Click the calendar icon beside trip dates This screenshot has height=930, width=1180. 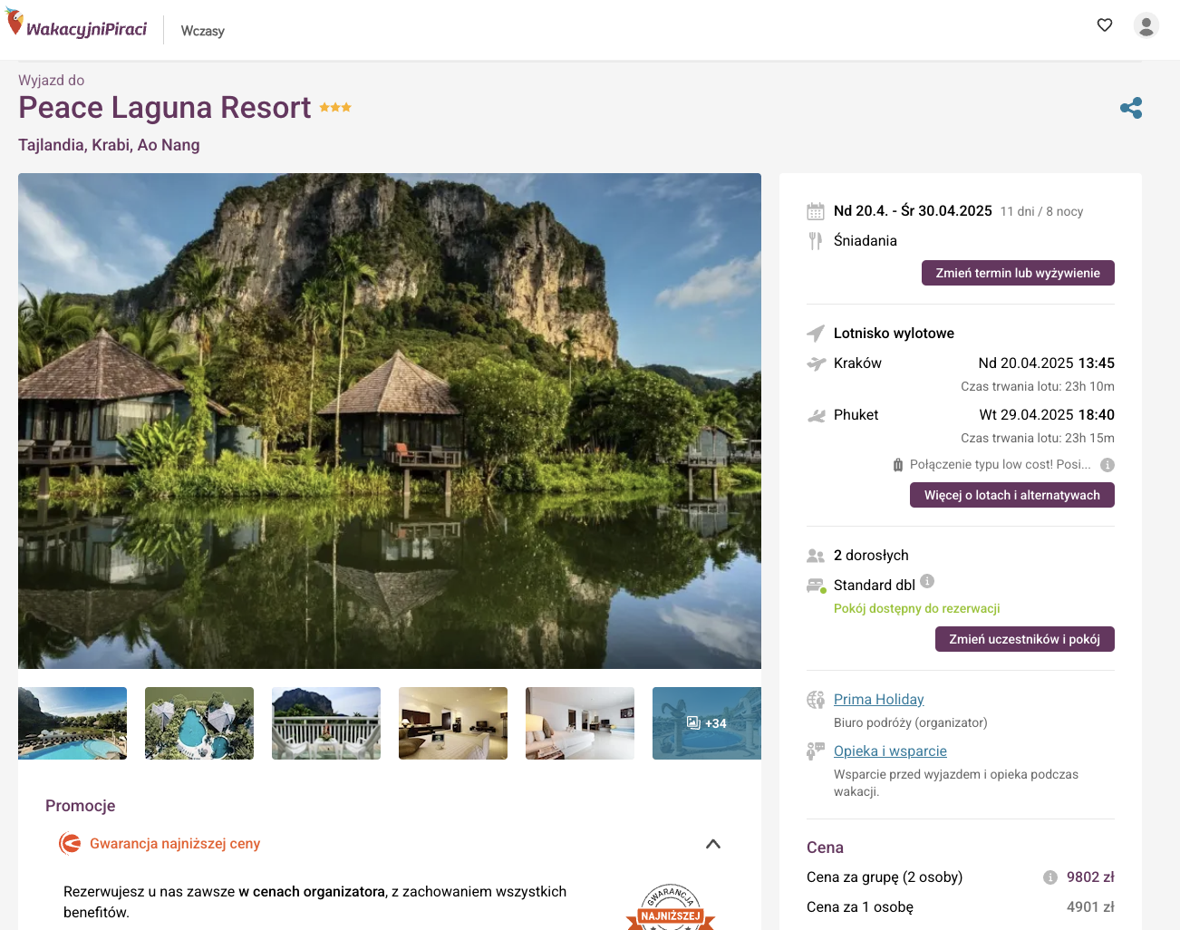tap(816, 211)
